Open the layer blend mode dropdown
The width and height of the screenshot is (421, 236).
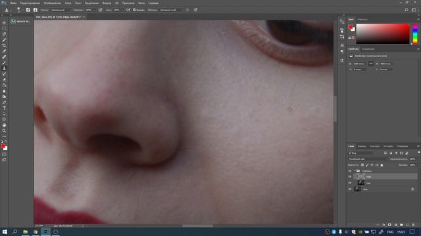click(x=368, y=159)
